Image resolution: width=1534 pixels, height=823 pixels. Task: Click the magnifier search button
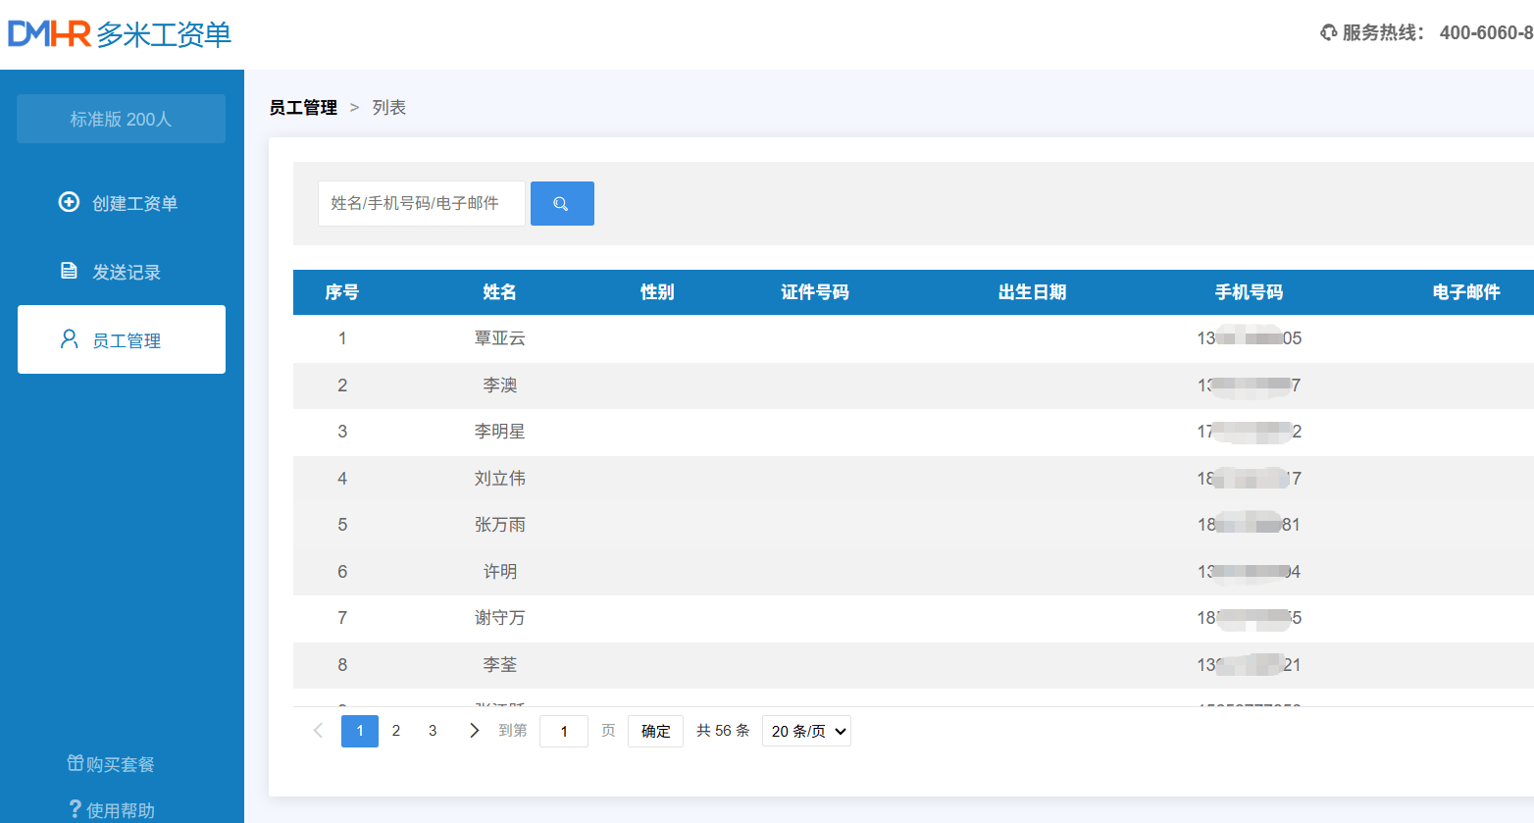click(x=562, y=203)
